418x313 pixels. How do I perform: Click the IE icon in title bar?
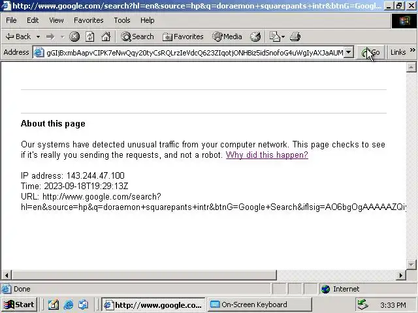(x=6, y=6)
